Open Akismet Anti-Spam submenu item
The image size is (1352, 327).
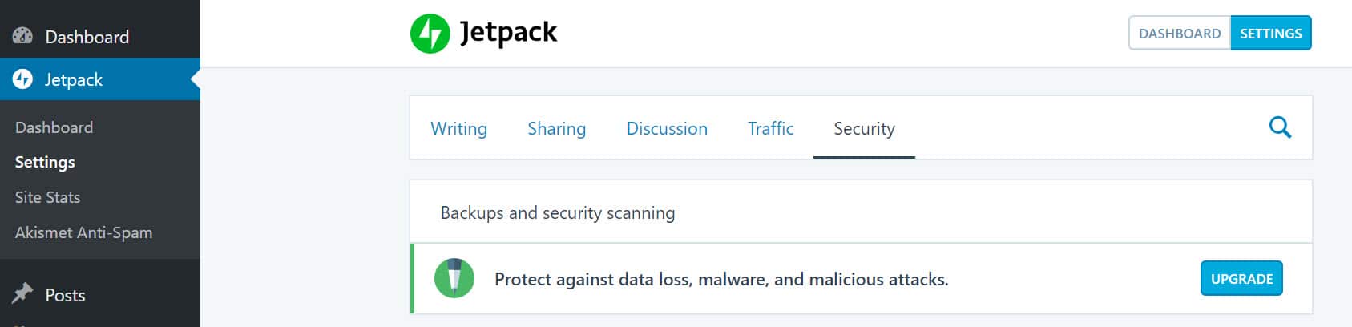[x=84, y=232]
